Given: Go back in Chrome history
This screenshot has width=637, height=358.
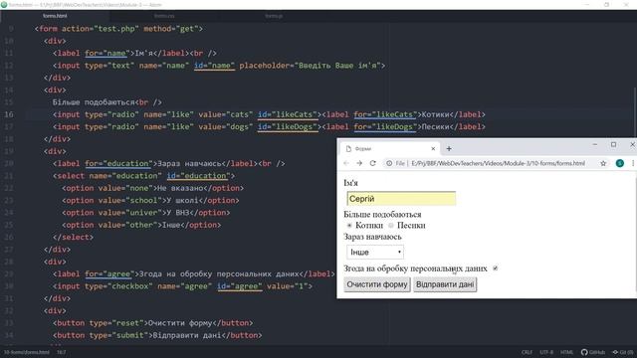Looking at the screenshot, I should (346, 163).
